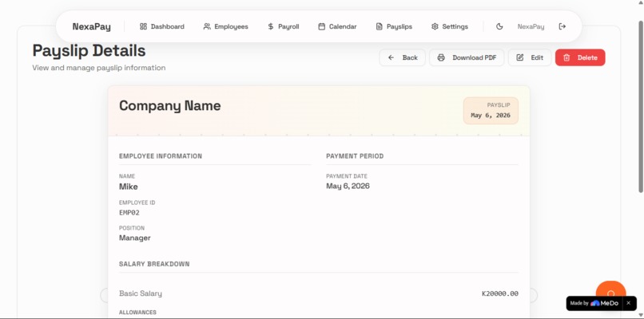Go back with the Back button

[403, 57]
